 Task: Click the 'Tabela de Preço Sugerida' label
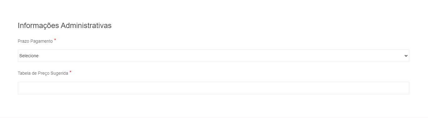[x=43, y=73]
